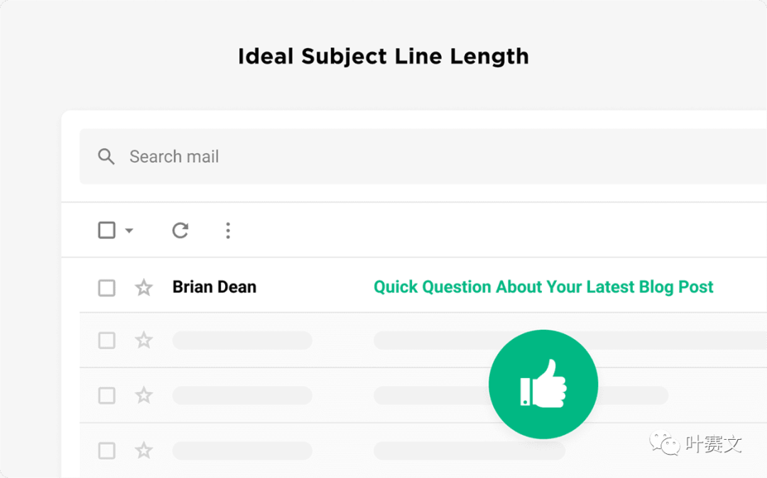Screen dimensions: 767x478
Task: Star the third email row
Action: (x=143, y=395)
